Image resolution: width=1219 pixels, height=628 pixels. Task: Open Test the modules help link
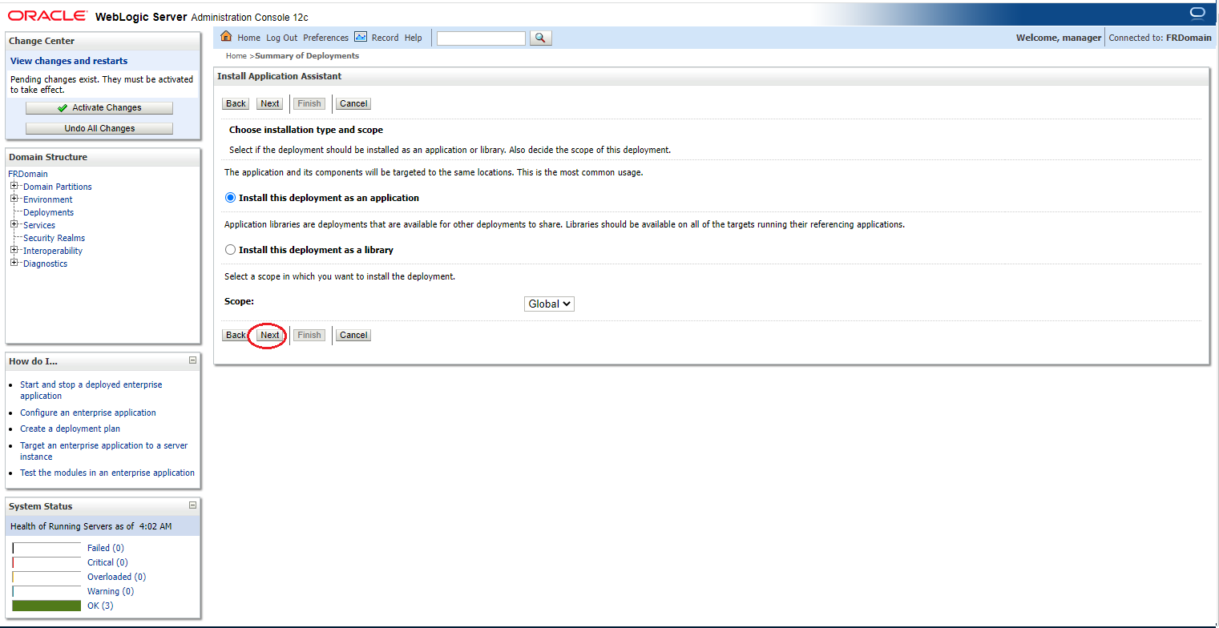107,473
